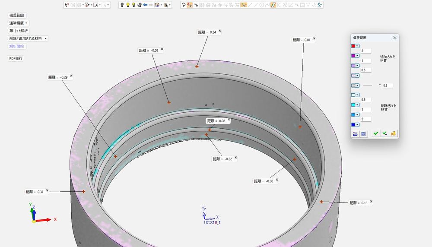Open the pale cyan color swatch dropdown
Screen dimensions: 432x247
tap(357, 95)
